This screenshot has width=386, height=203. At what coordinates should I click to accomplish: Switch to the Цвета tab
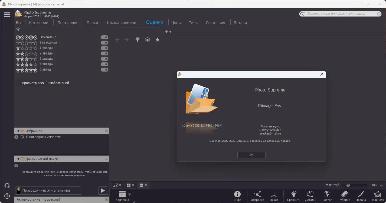click(x=177, y=23)
